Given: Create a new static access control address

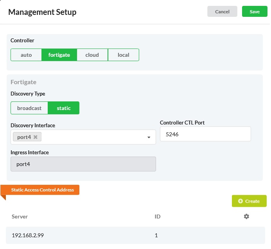Looking at the screenshot, I should [x=249, y=201].
